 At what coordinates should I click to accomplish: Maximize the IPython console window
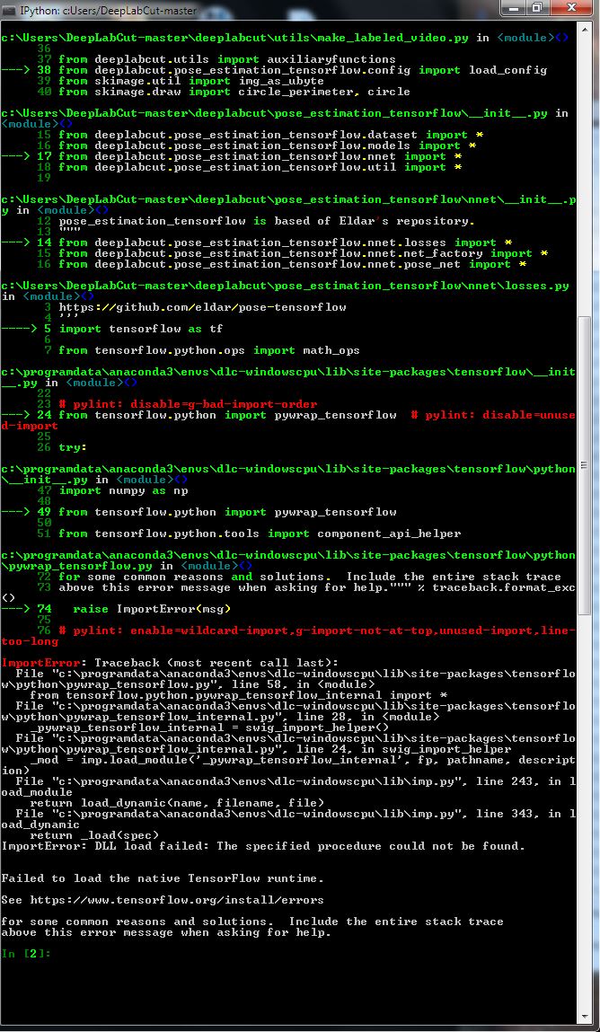point(537,8)
